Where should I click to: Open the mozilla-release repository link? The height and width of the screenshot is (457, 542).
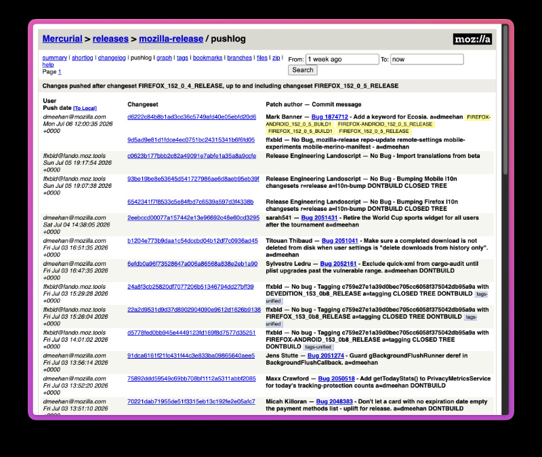(x=171, y=39)
